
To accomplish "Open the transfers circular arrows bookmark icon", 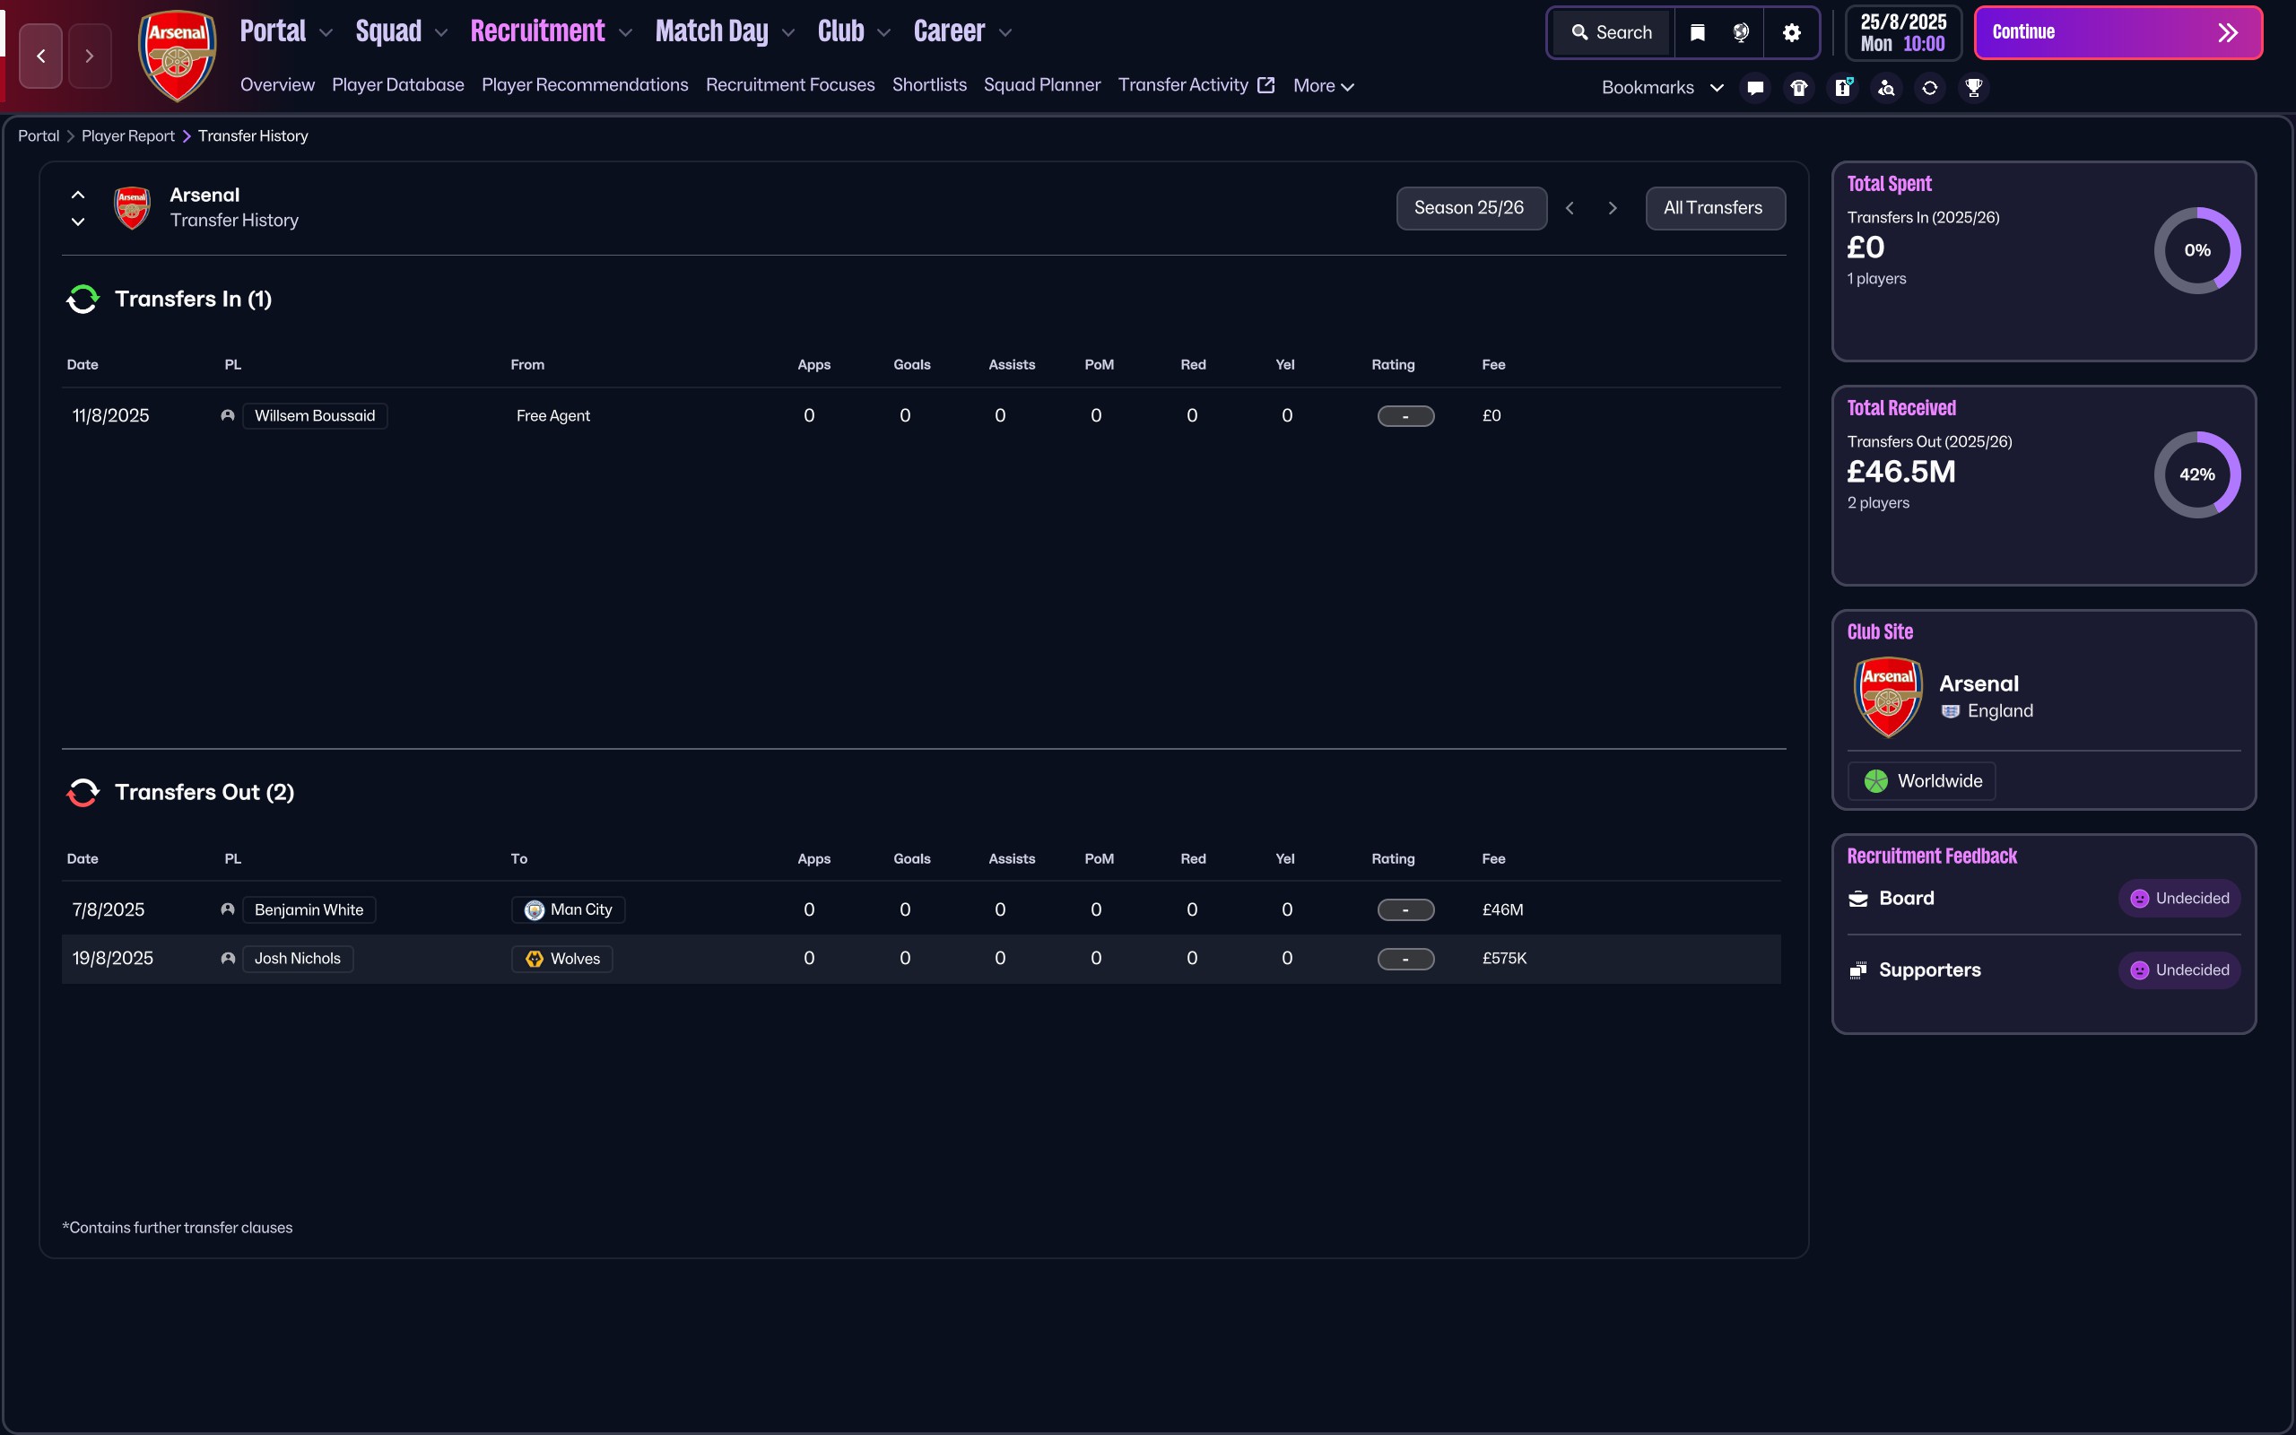I will point(1930,87).
